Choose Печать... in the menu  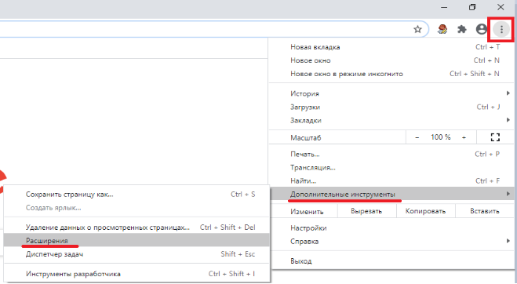(x=391, y=154)
